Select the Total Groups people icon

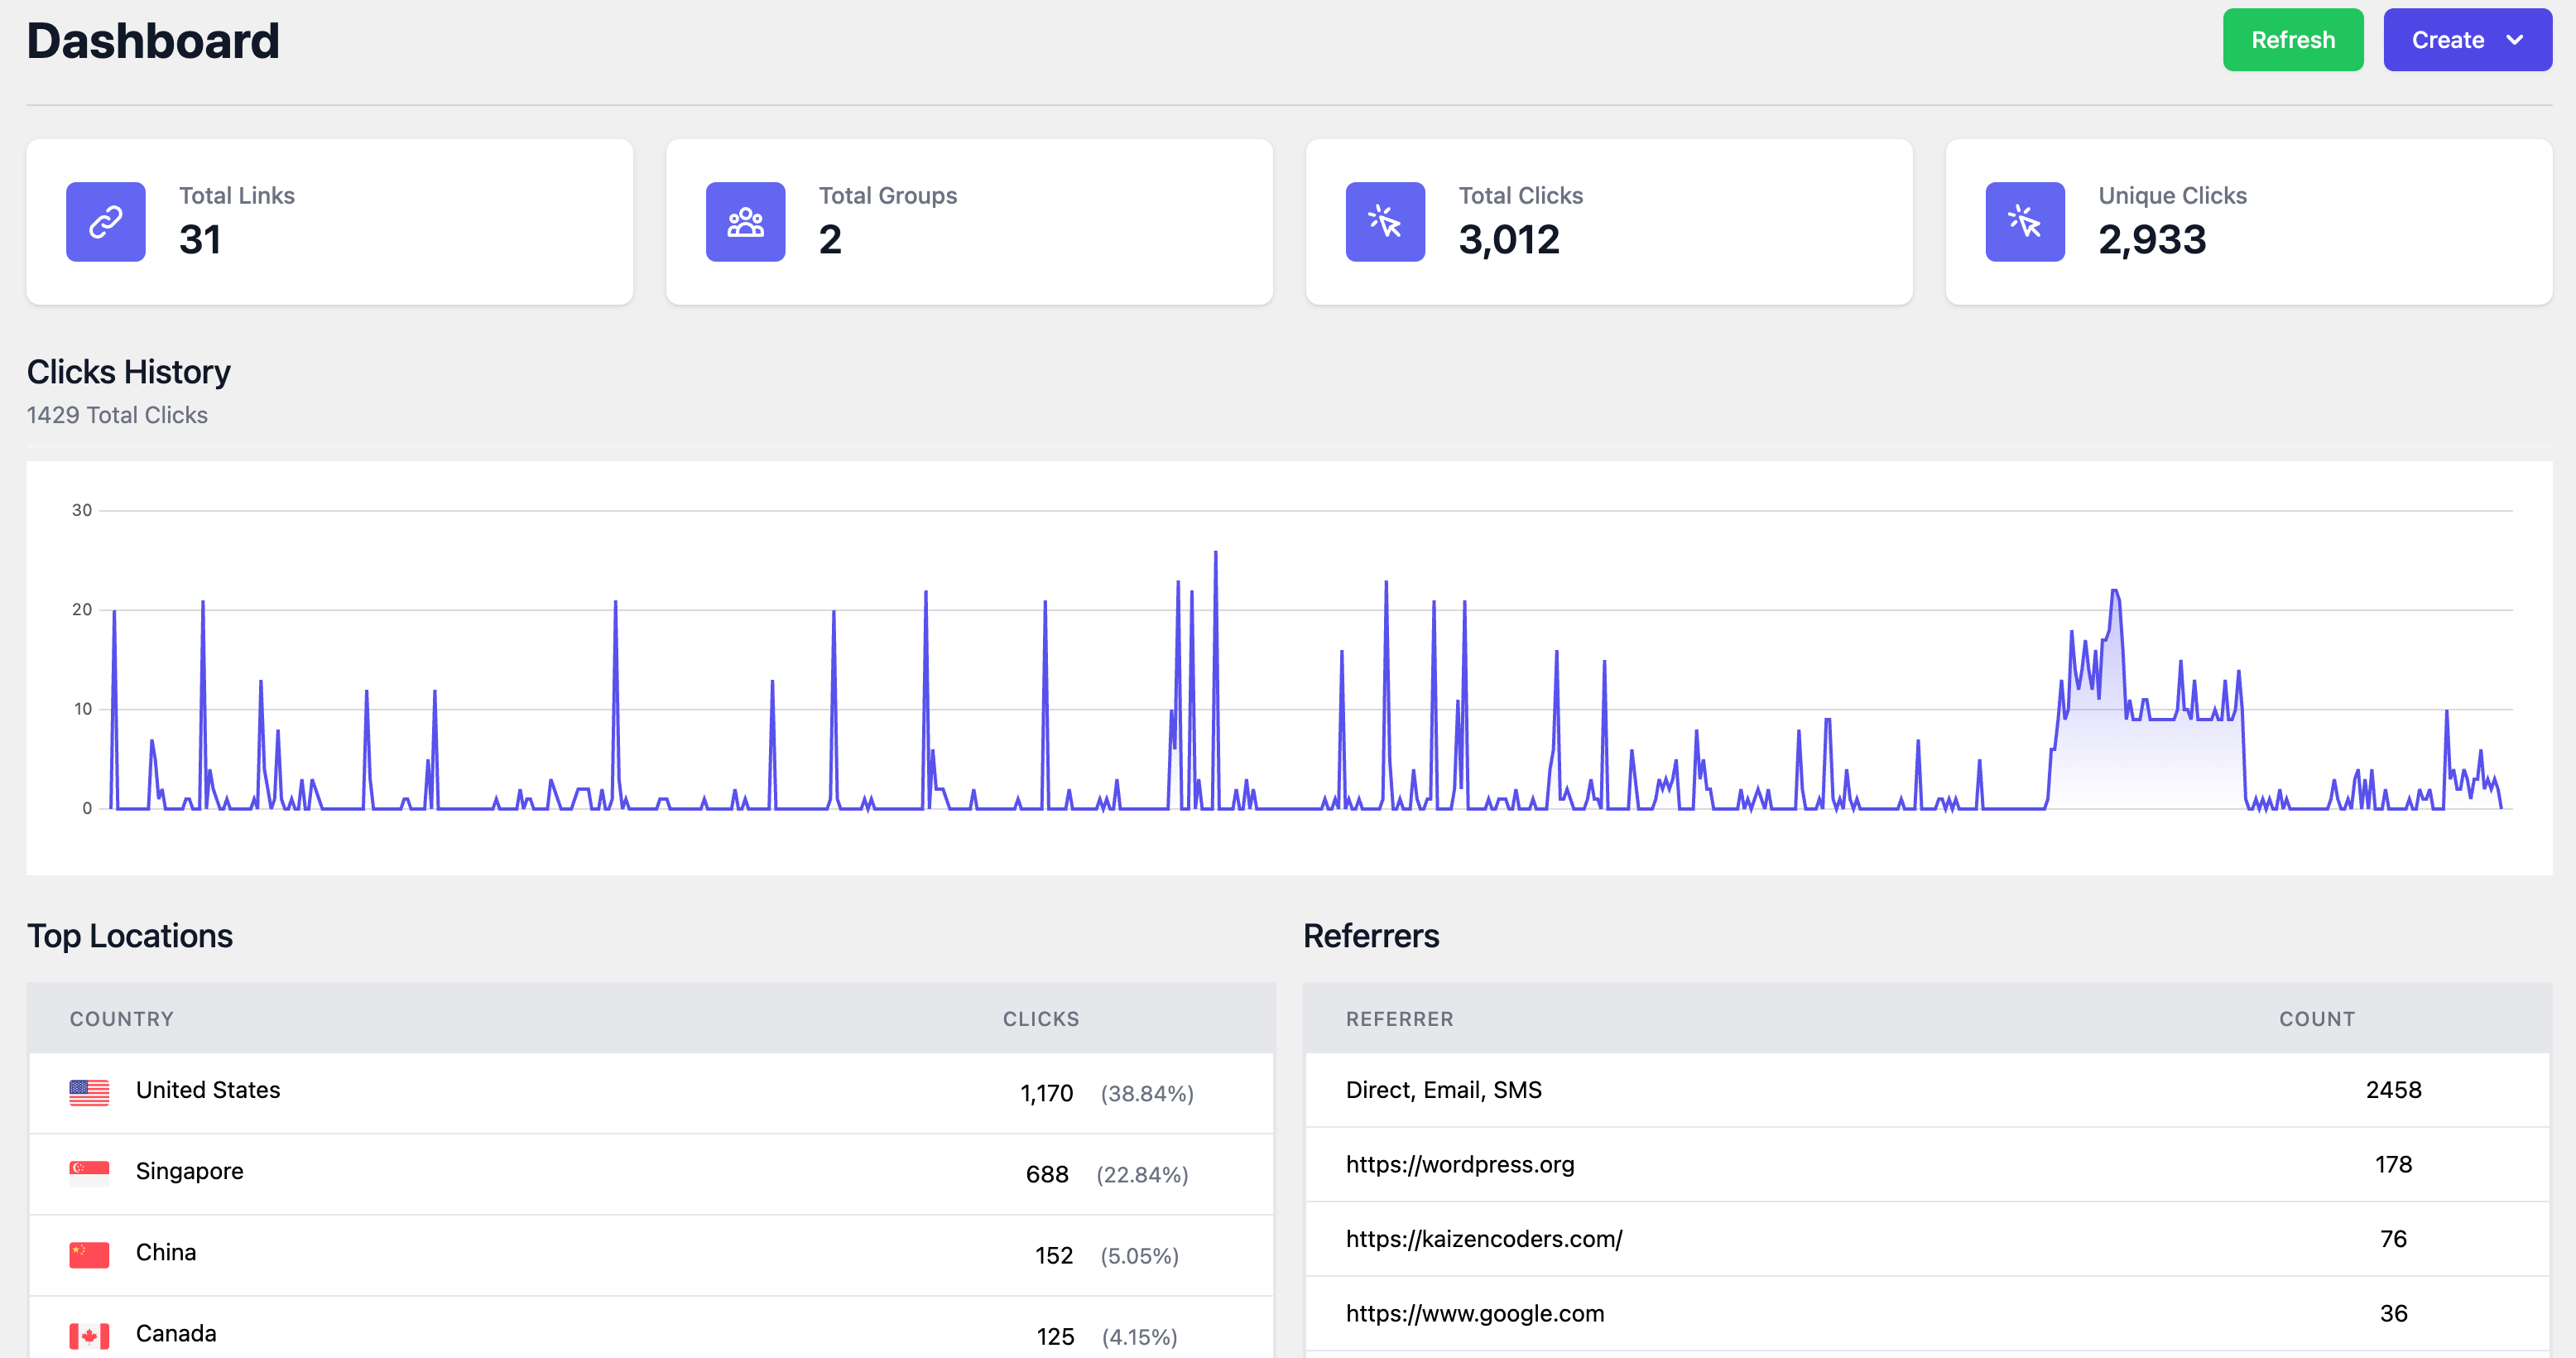745,221
